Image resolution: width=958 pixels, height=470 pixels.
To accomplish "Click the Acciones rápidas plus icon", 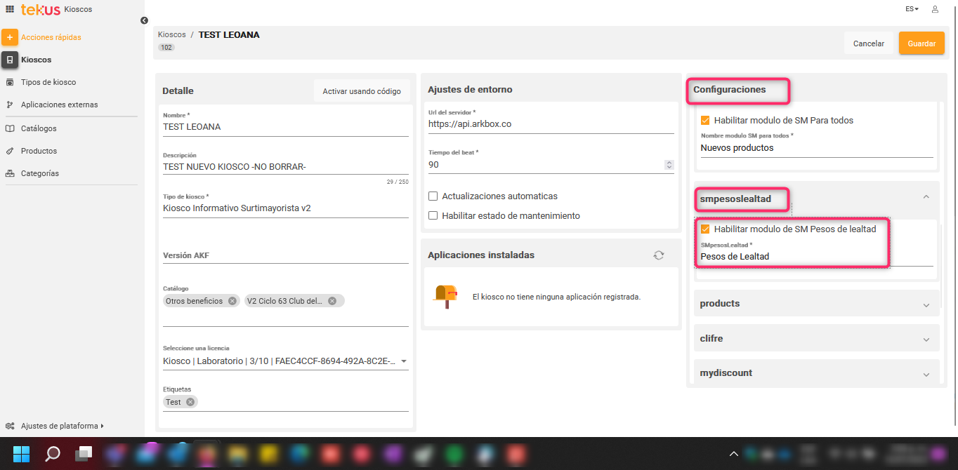I will coord(10,37).
